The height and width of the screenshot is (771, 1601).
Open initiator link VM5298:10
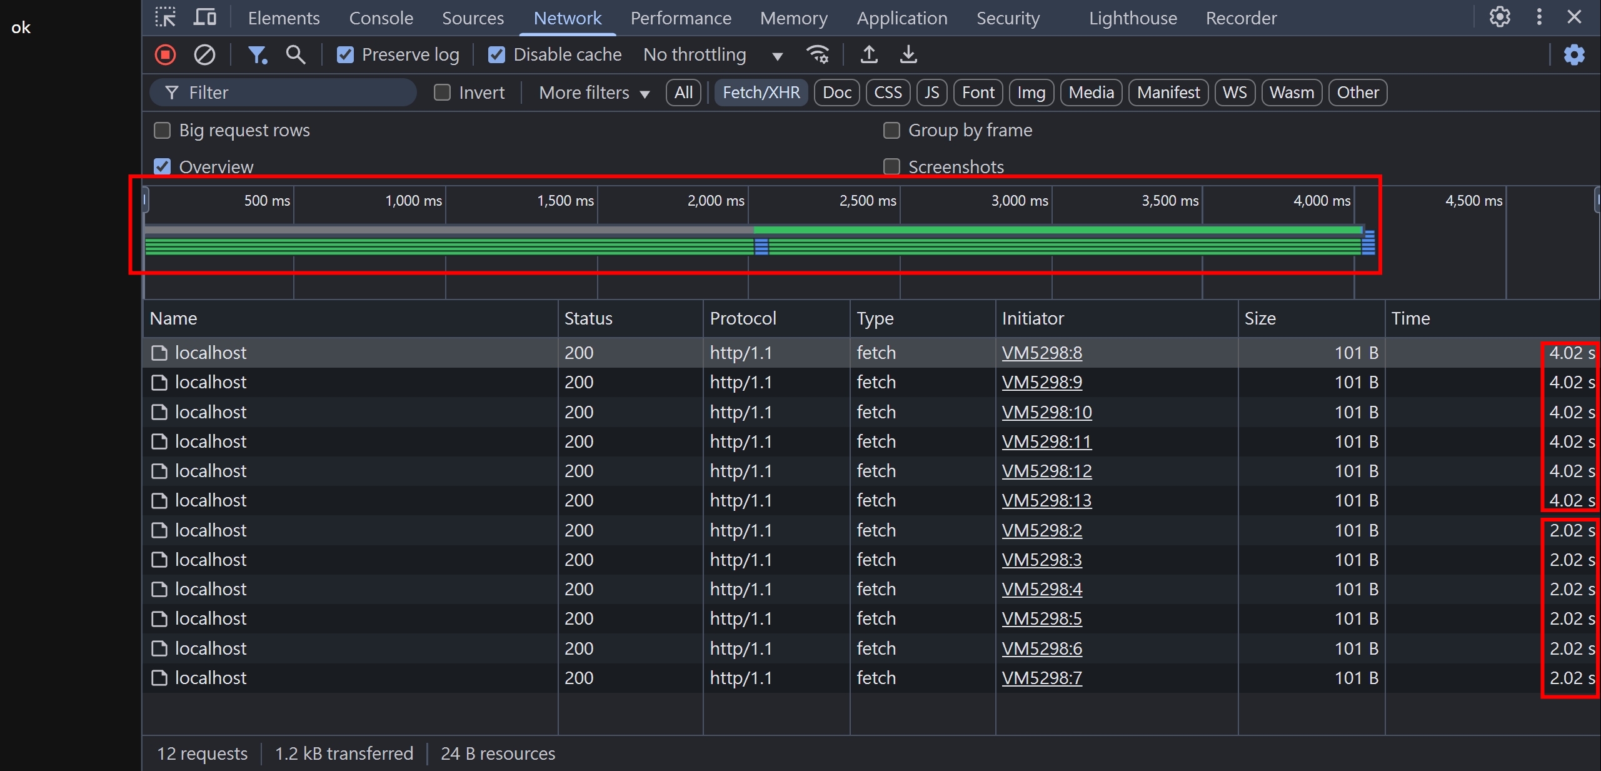(x=1046, y=412)
